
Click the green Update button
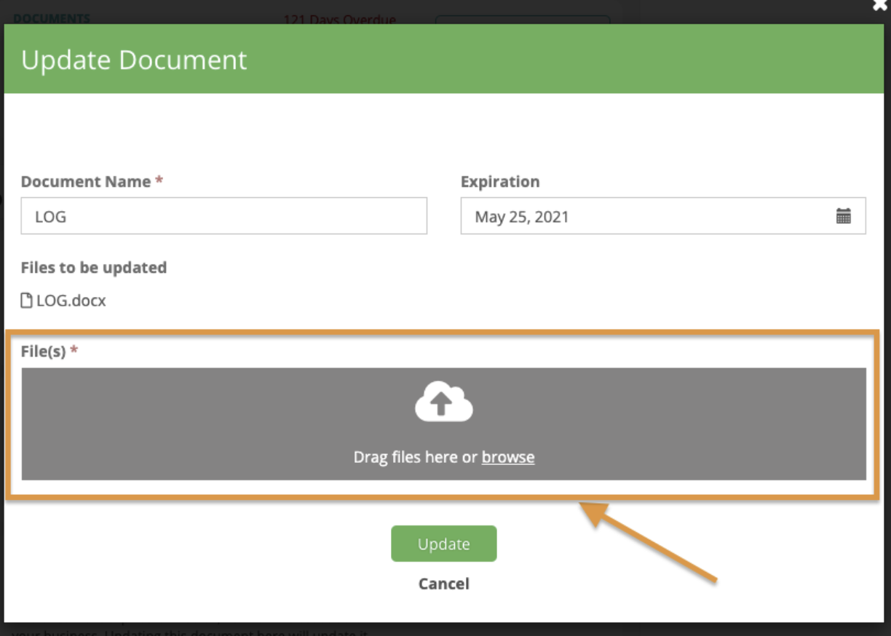(443, 544)
